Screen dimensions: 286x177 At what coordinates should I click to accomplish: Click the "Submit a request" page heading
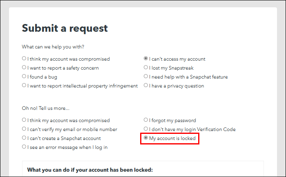click(65, 28)
